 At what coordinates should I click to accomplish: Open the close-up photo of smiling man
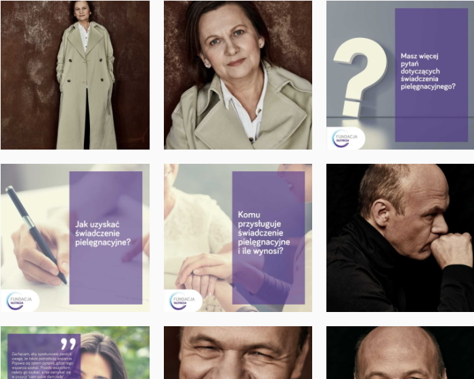(x=238, y=353)
